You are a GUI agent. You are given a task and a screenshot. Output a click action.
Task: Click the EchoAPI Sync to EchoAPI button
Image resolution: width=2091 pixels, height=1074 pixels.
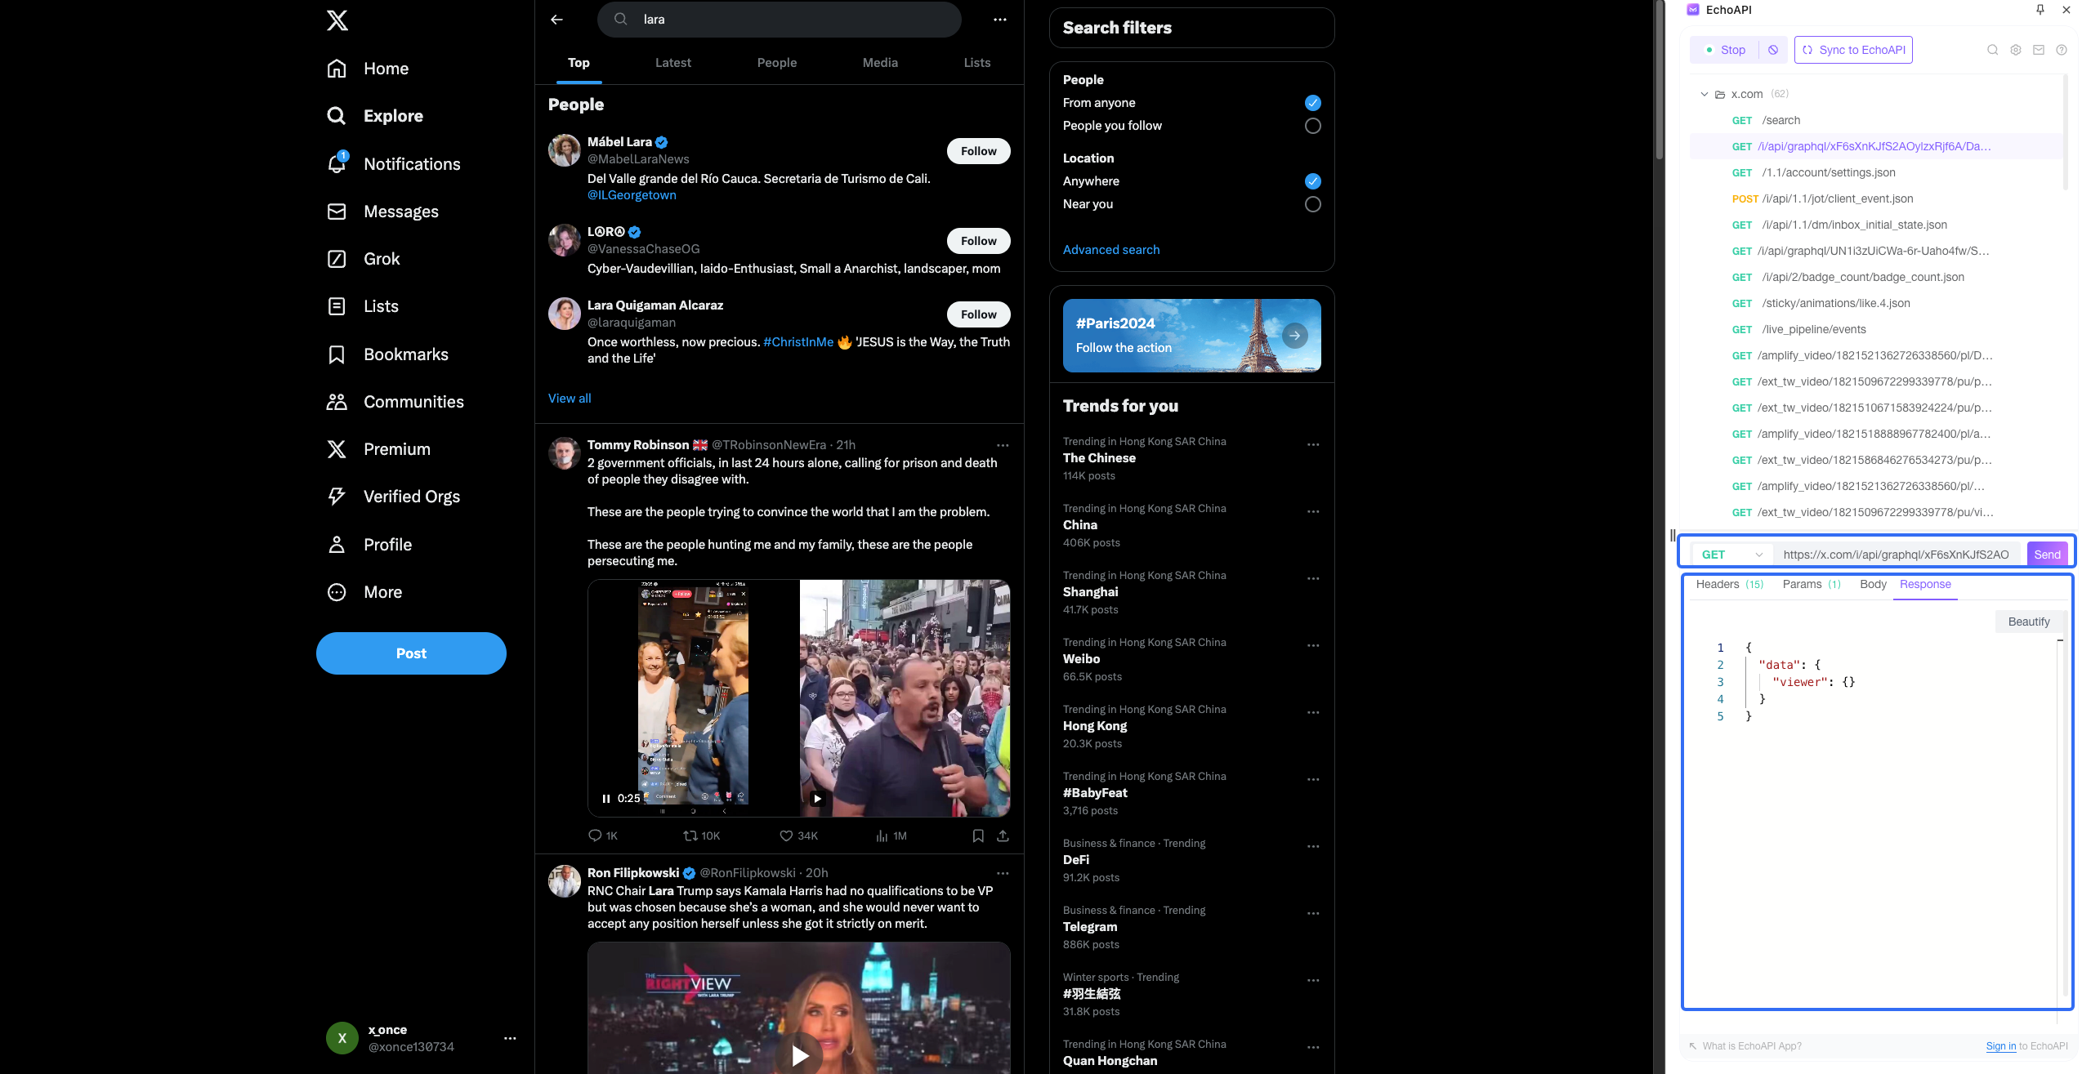pos(1854,49)
